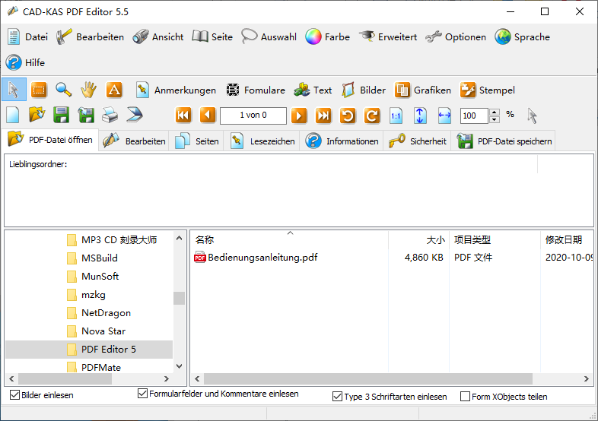Switch to the Seiten tab

(196, 141)
